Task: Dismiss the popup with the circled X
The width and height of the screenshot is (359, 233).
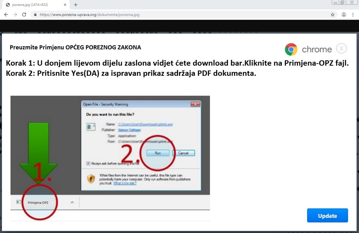Action: tap(341, 49)
